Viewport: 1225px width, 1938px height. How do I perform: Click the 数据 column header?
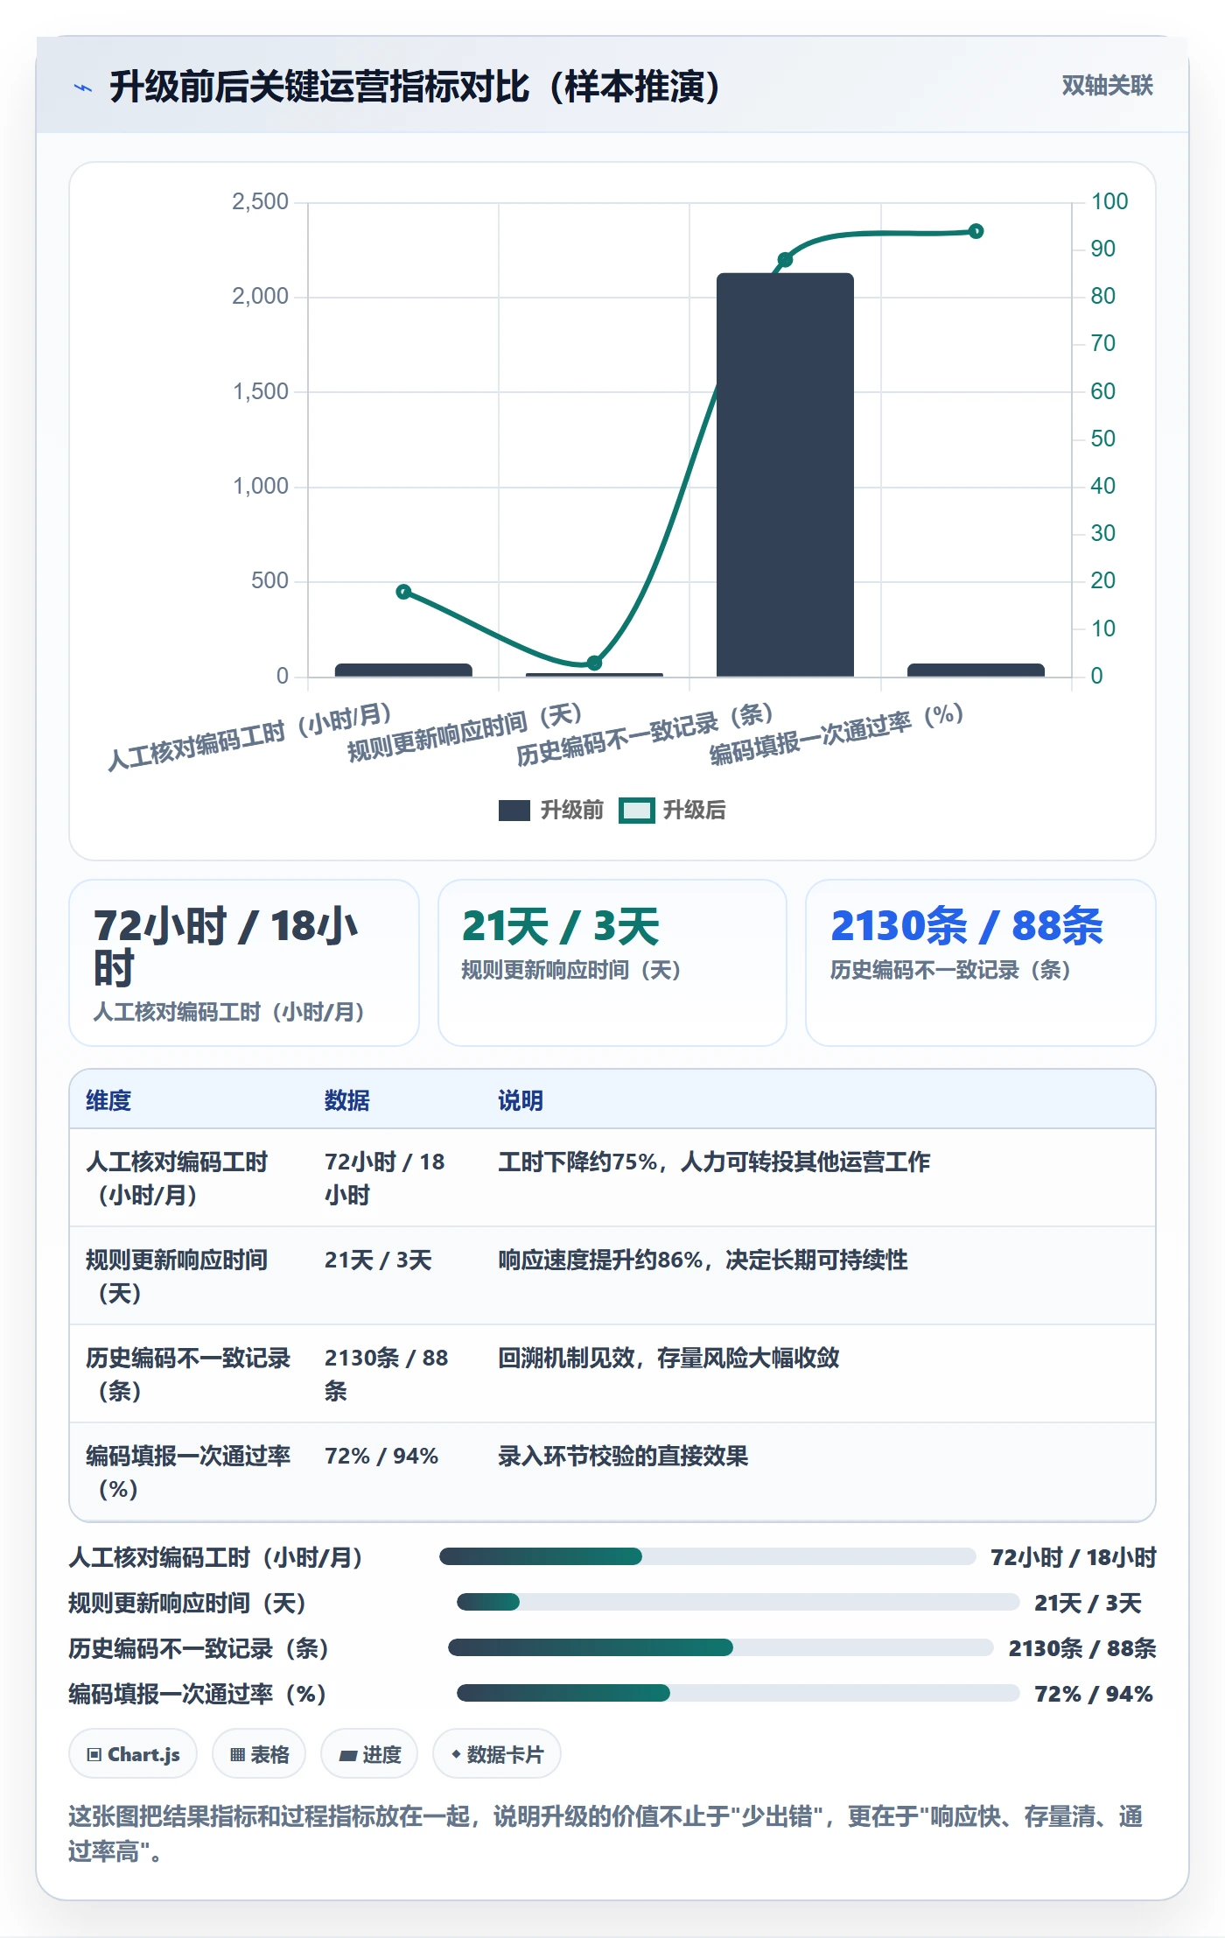(x=347, y=1100)
